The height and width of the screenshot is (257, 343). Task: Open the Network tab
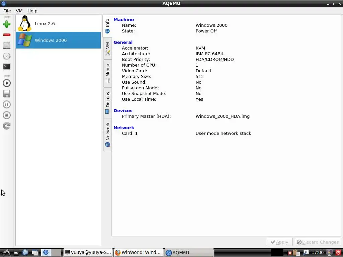108,135
